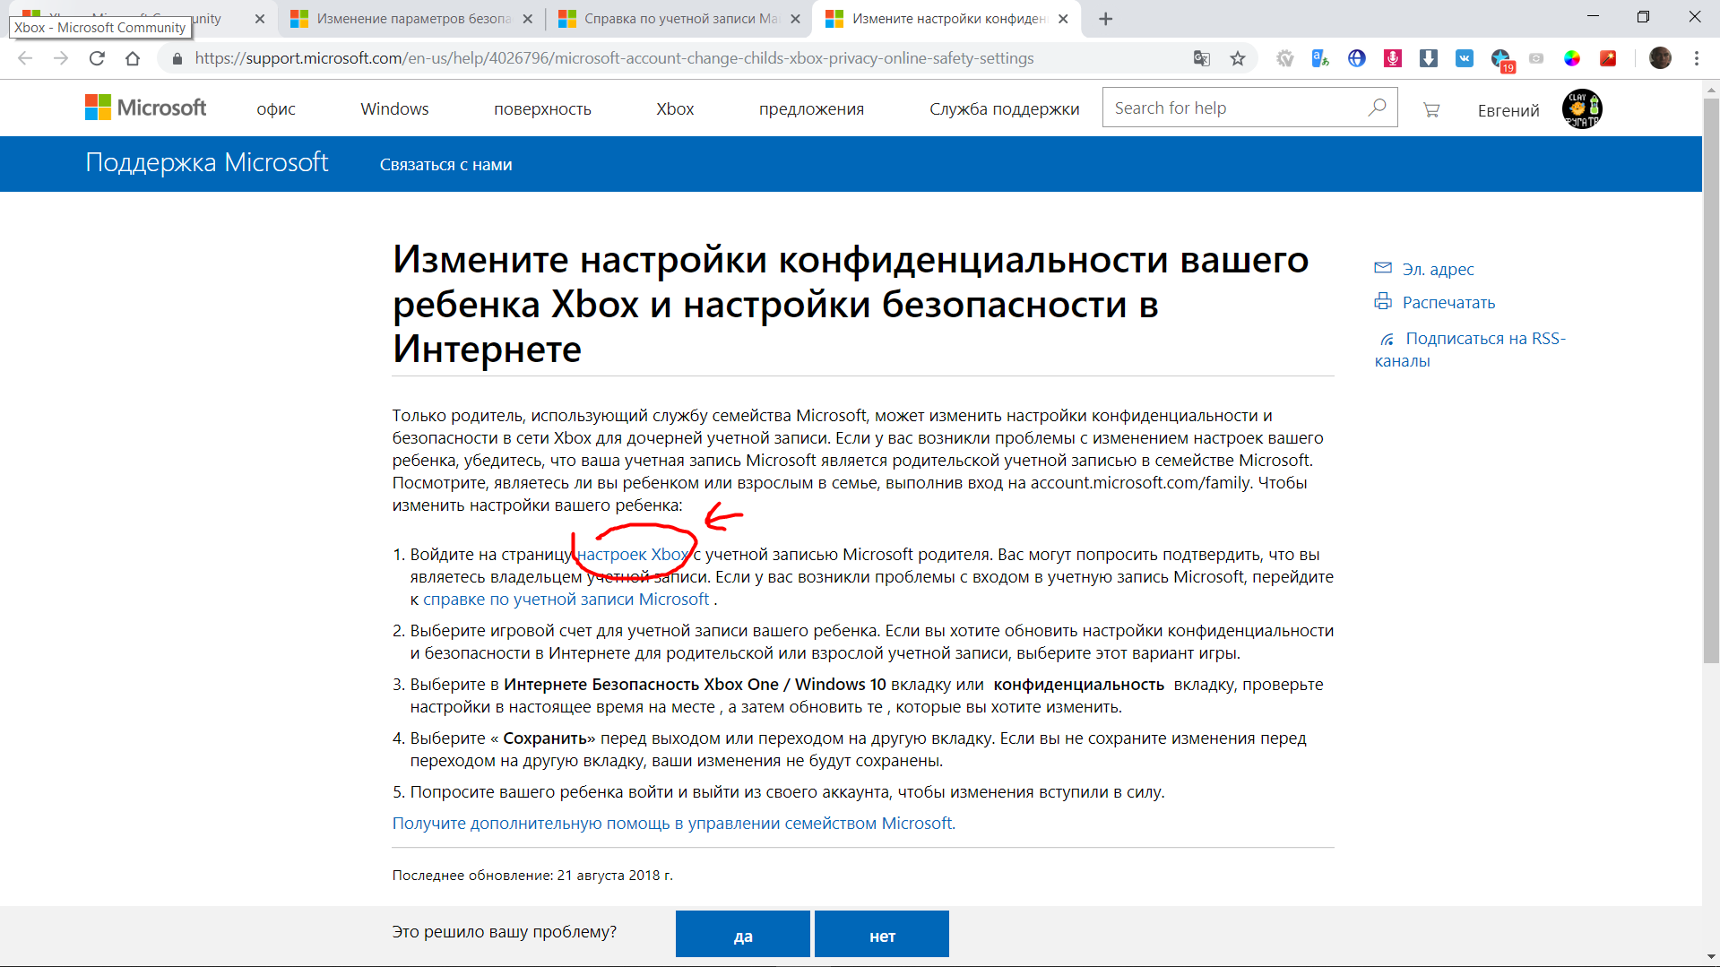Open Служба поддержки navigation item

[x=1004, y=109]
